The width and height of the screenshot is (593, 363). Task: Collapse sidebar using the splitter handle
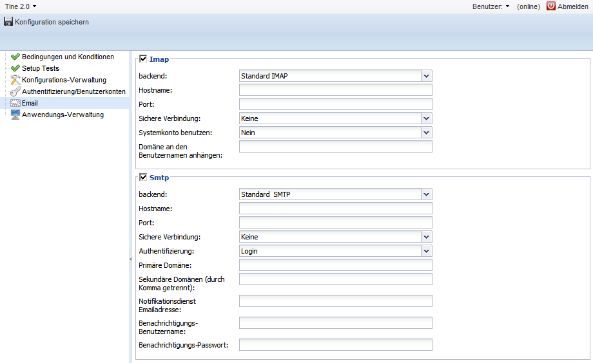tap(131, 259)
